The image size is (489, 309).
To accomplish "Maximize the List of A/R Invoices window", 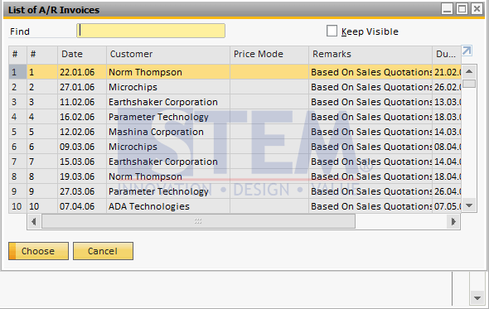I will [462, 9].
